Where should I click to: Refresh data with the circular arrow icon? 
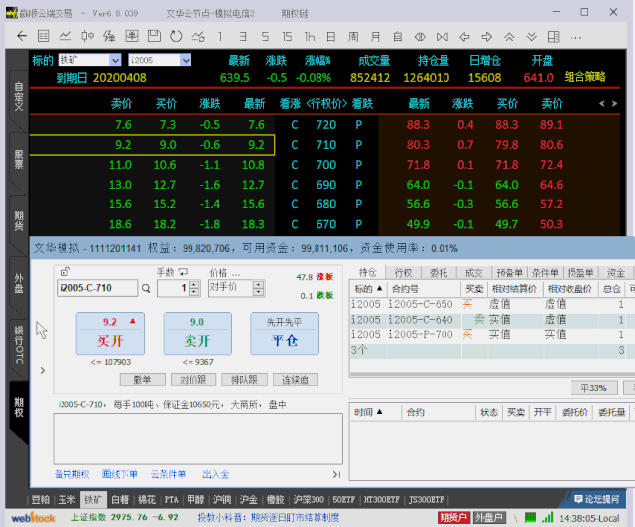(176, 36)
